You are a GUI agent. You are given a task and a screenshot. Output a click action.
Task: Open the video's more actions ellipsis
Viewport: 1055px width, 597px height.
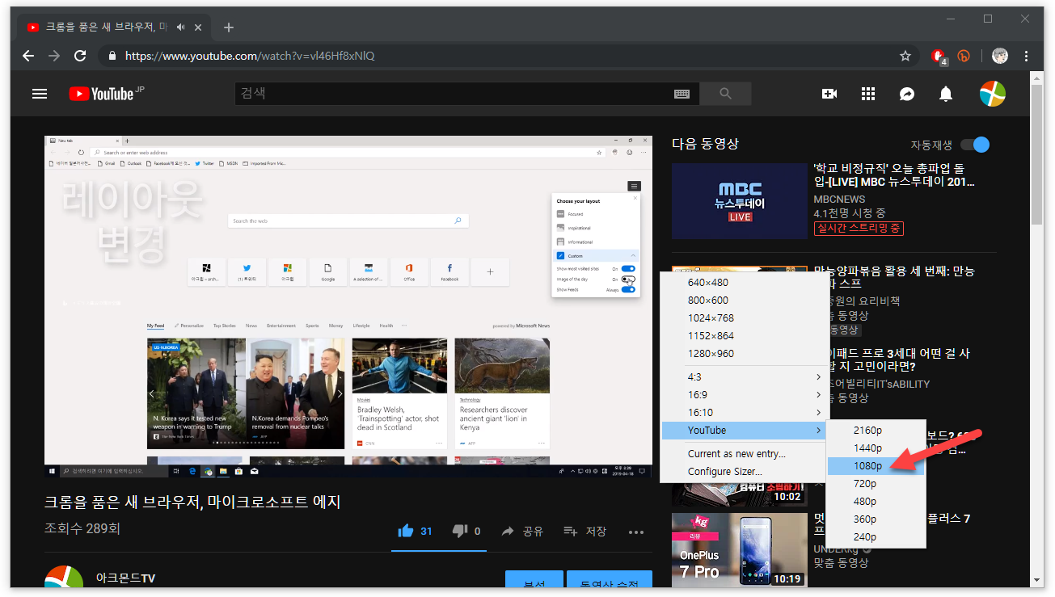click(636, 532)
